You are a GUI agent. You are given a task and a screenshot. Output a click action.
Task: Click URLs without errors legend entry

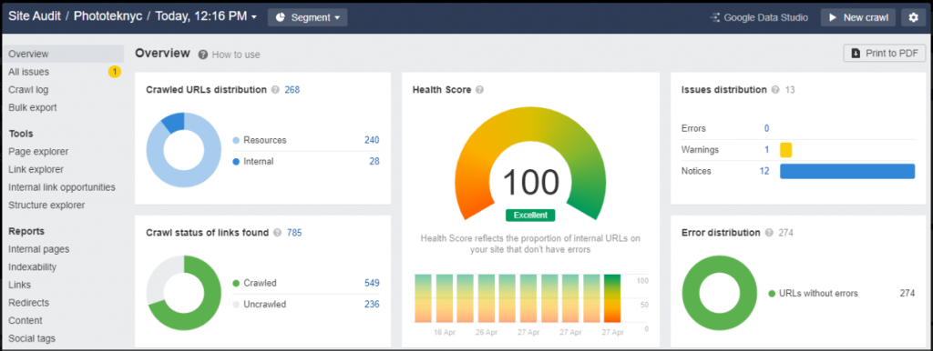point(814,294)
